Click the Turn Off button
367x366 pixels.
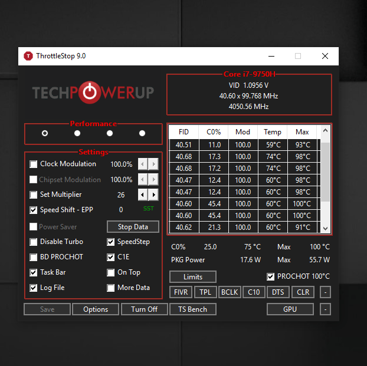[x=144, y=309]
